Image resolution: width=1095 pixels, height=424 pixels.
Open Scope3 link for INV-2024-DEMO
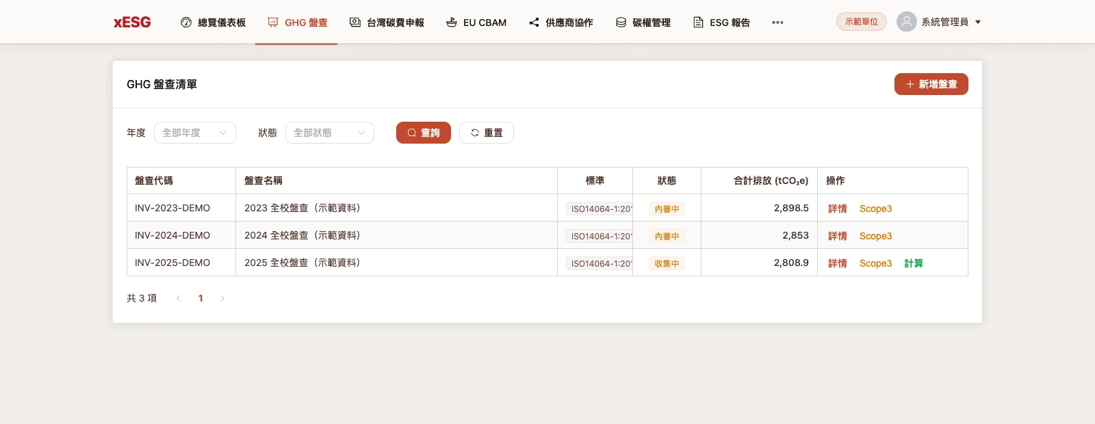click(x=876, y=236)
